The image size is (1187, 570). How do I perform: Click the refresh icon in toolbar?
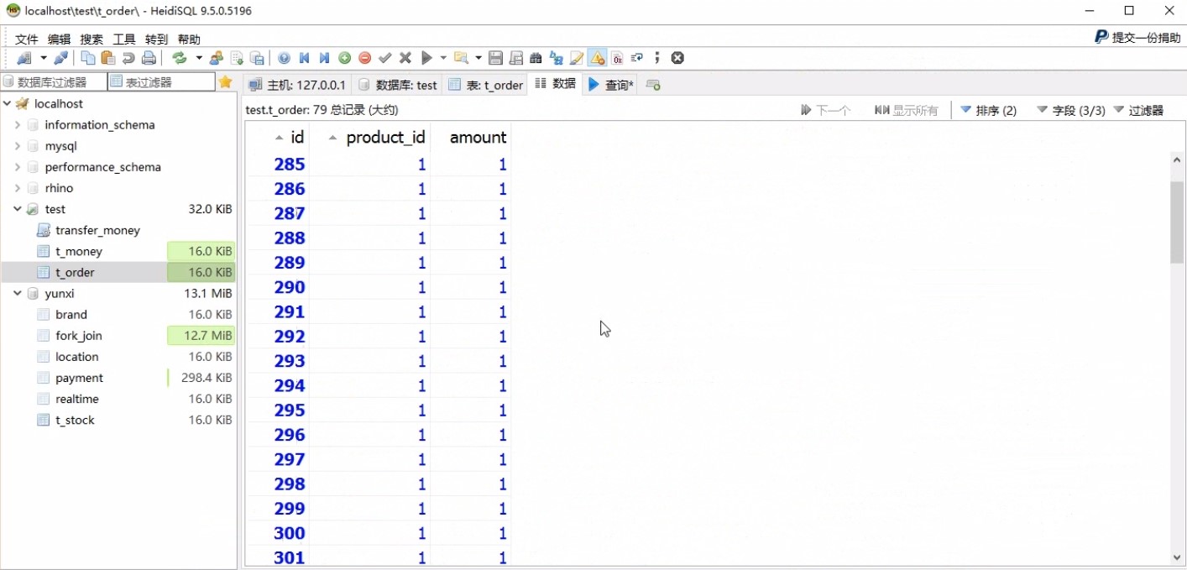click(x=180, y=58)
